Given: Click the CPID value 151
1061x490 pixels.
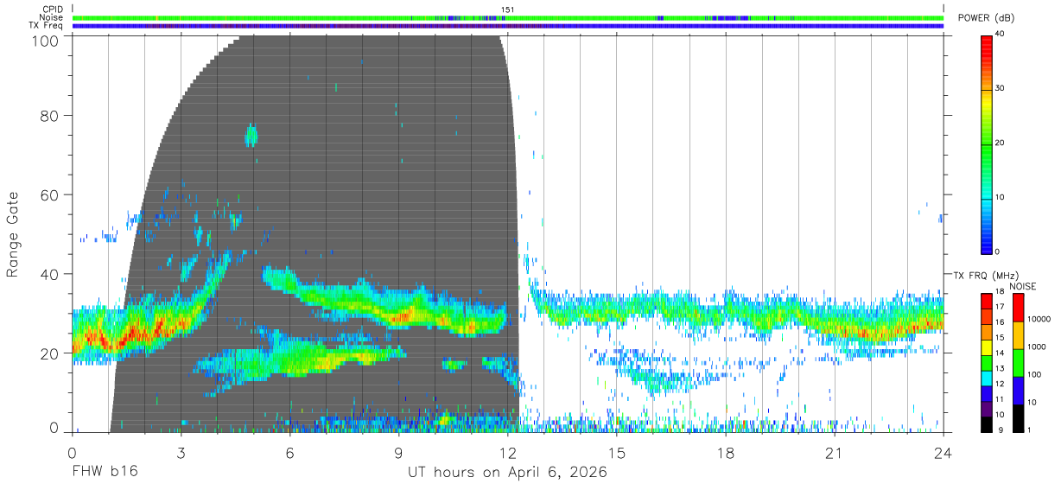Looking at the screenshot, I should pos(507,10).
